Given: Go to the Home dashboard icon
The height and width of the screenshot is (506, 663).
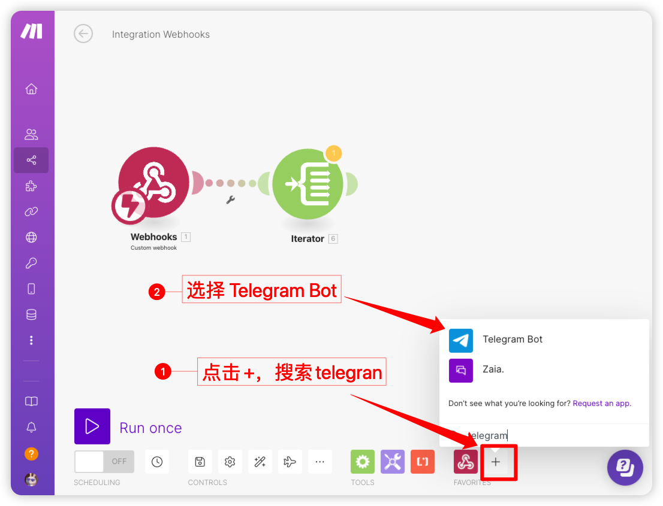Looking at the screenshot, I should 31,89.
